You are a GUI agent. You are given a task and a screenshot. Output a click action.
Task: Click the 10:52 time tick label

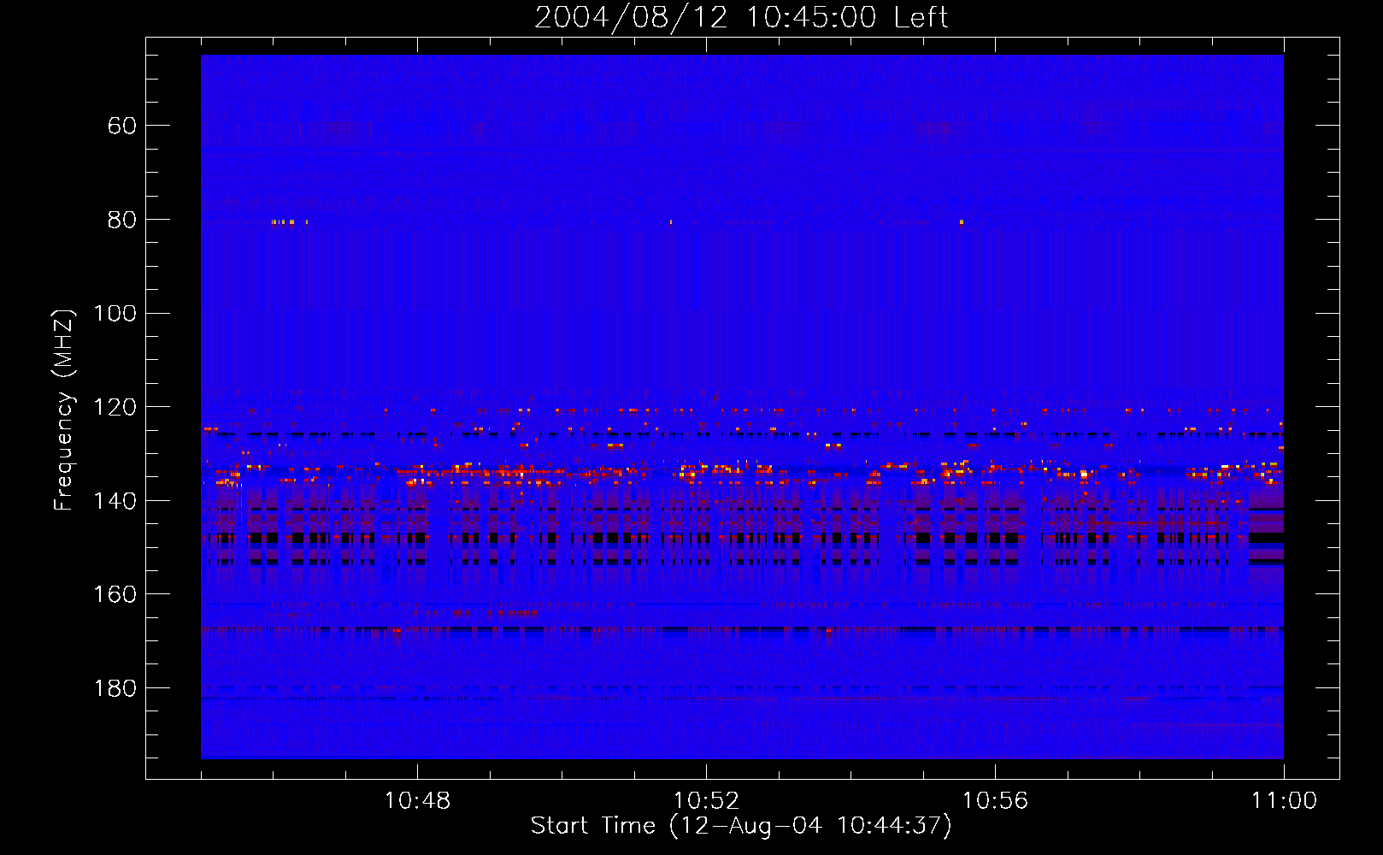click(x=706, y=801)
